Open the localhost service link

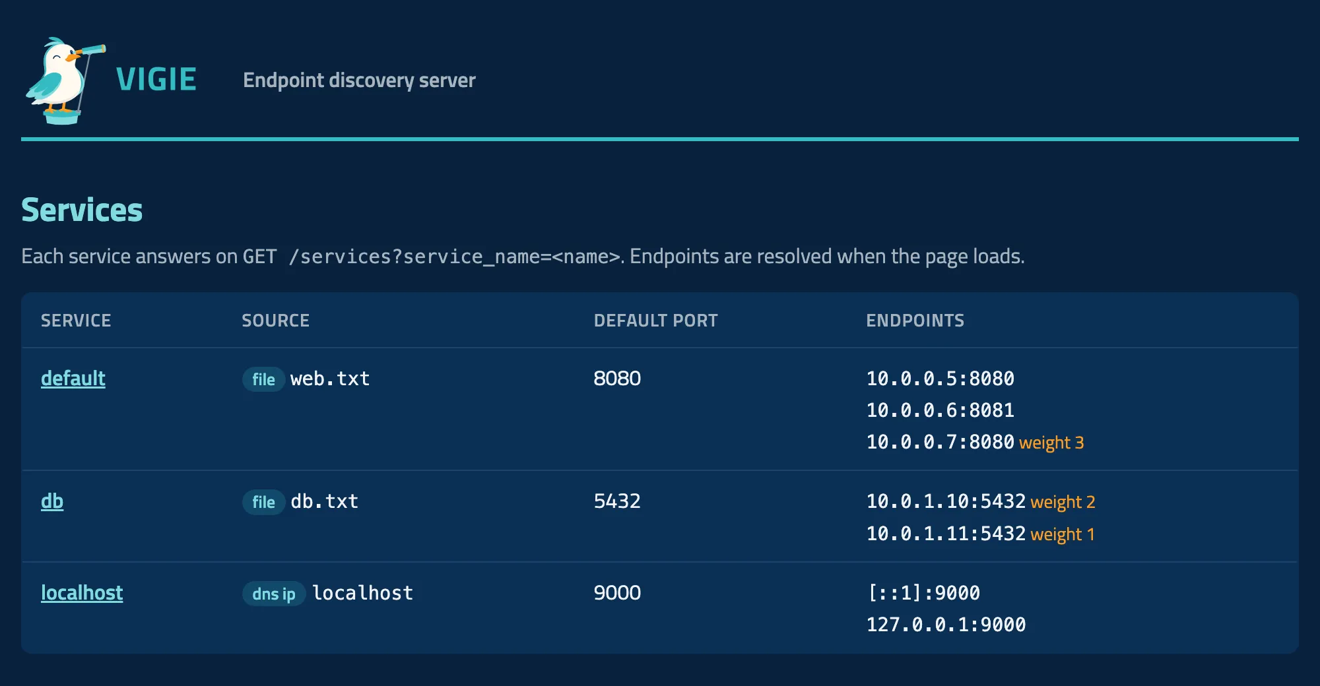point(82,593)
